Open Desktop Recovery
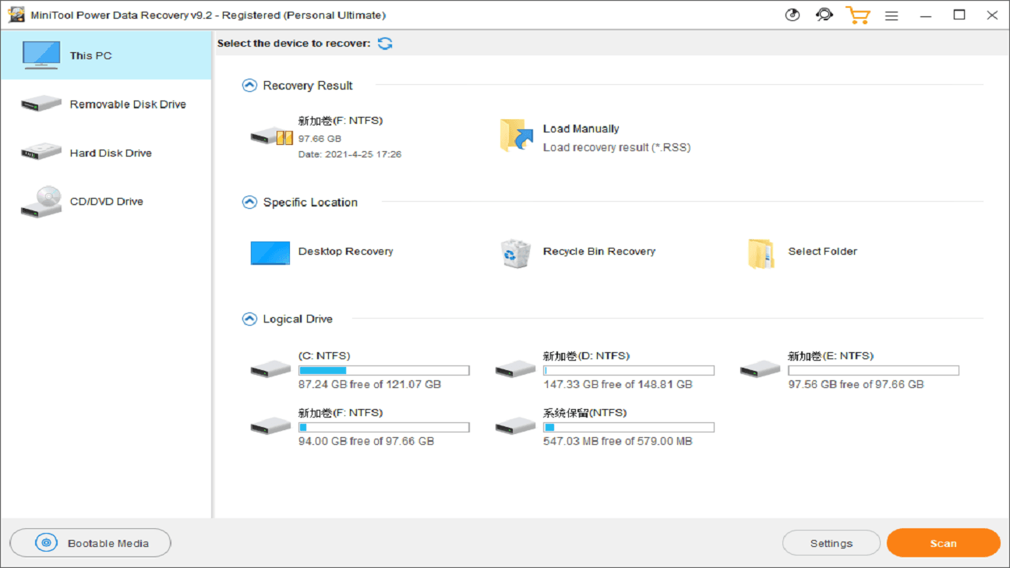This screenshot has width=1010, height=568. 270,252
